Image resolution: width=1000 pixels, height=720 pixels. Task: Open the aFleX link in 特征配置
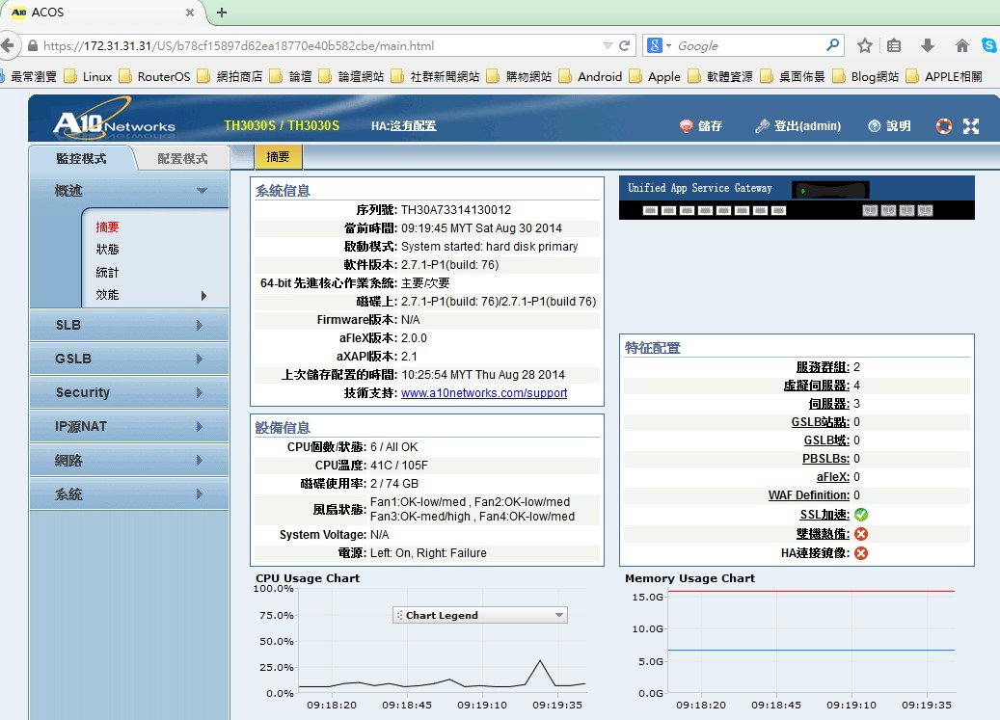pyautogui.click(x=833, y=477)
